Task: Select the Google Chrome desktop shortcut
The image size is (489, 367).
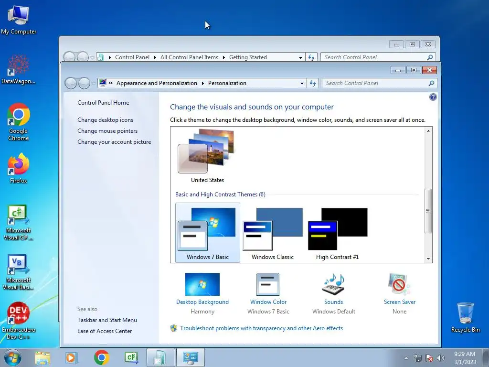Action: coord(19,122)
